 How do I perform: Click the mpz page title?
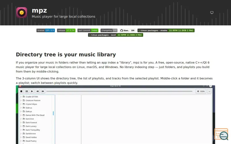click(x=39, y=11)
